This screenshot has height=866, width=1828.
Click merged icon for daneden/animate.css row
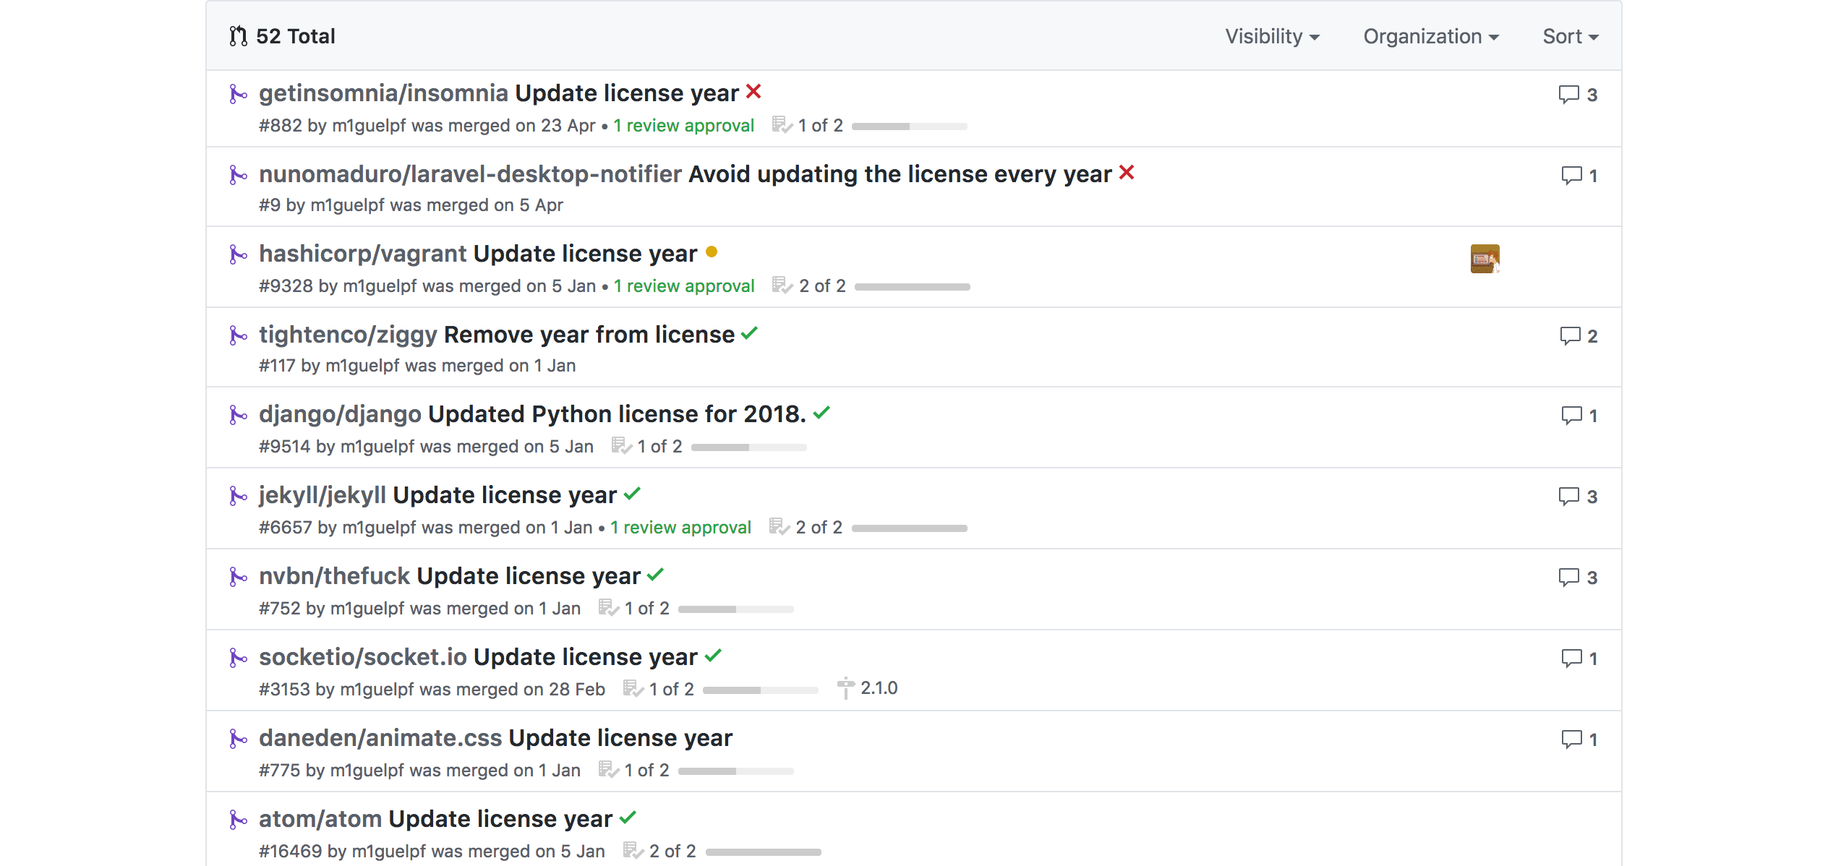(238, 739)
